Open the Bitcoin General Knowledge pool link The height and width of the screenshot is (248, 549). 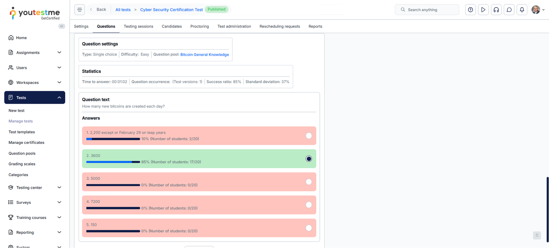pos(205,54)
